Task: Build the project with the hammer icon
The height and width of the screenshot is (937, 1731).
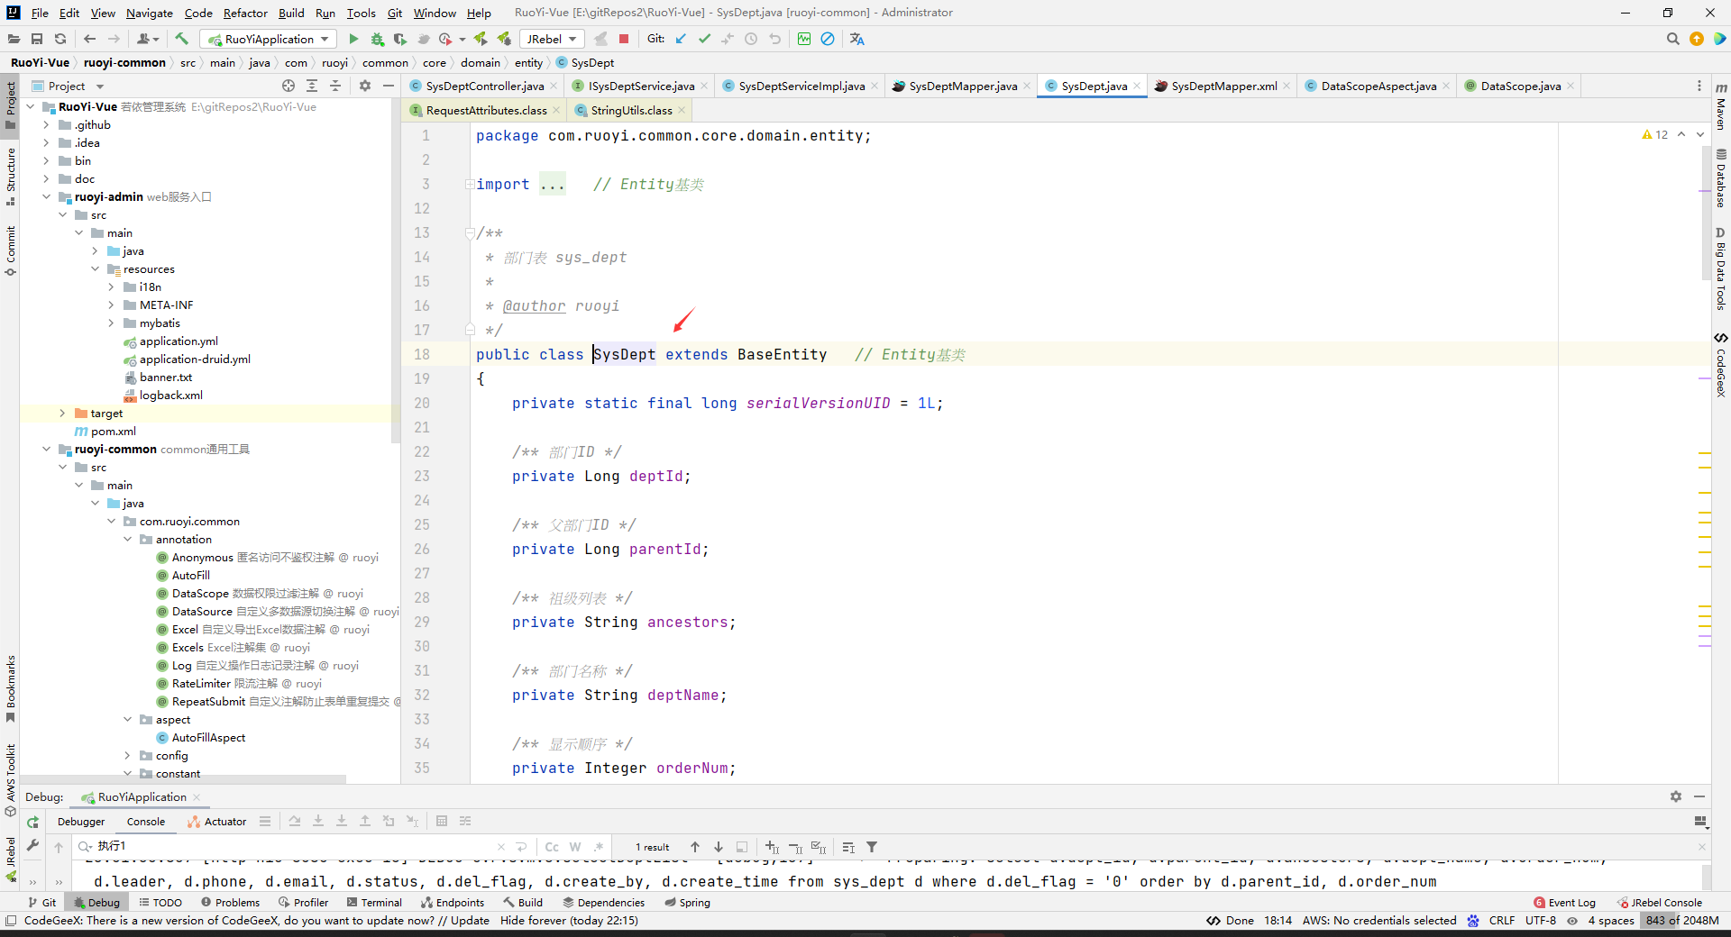Action: tap(181, 39)
